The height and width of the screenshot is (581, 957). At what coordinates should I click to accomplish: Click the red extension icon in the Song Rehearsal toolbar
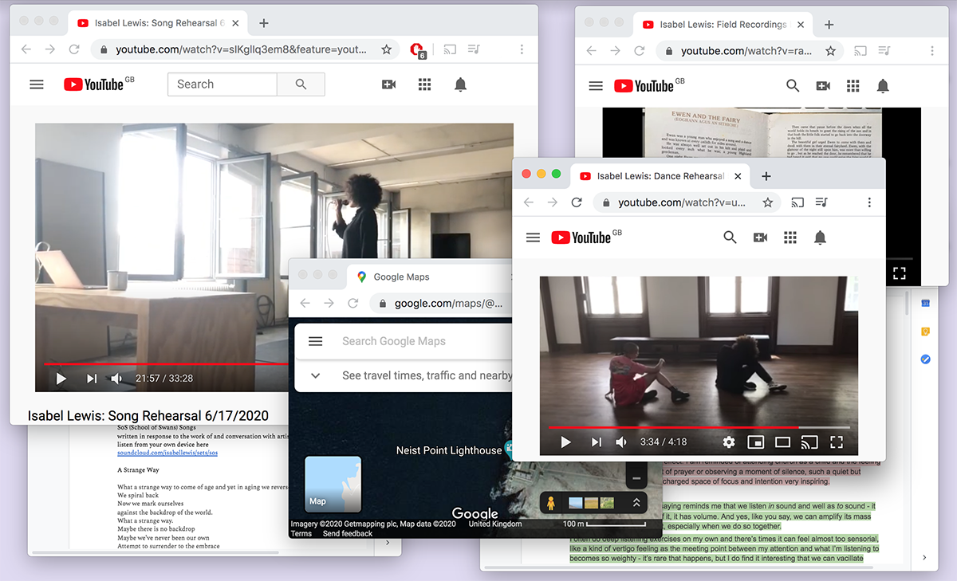[x=417, y=50]
